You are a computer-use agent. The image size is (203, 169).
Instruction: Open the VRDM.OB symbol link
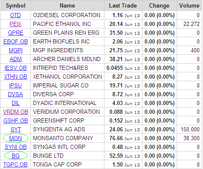coord(15,112)
